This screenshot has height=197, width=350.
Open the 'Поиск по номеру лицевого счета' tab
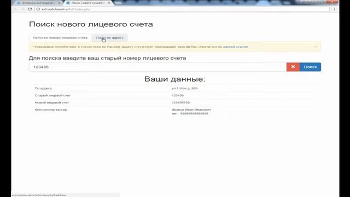click(x=60, y=38)
